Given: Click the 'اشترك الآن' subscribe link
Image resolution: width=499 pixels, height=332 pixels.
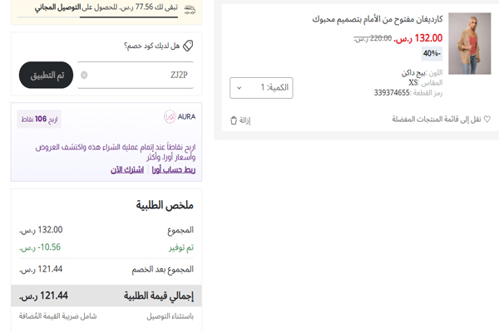Looking at the screenshot, I should click(127, 169).
